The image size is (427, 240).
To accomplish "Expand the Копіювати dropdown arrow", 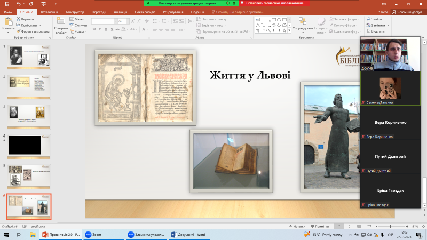I will [40, 25].
